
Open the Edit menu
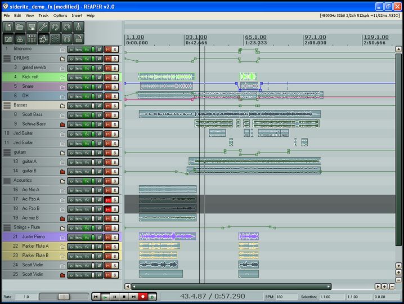[x=17, y=15]
